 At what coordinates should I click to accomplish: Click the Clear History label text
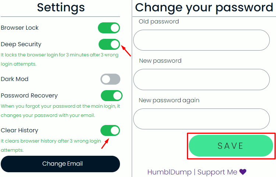[x=20, y=130]
